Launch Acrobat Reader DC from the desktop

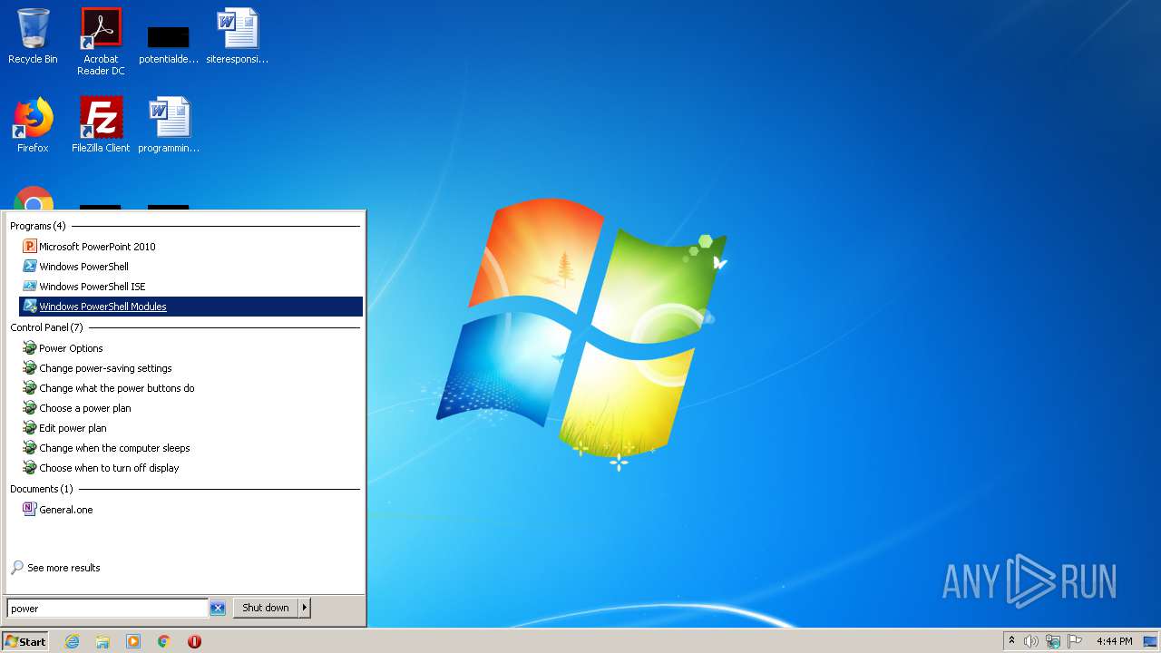pyautogui.click(x=101, y=41)
